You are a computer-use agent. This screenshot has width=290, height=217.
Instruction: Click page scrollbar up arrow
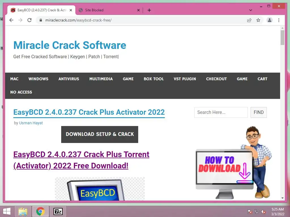282,28
